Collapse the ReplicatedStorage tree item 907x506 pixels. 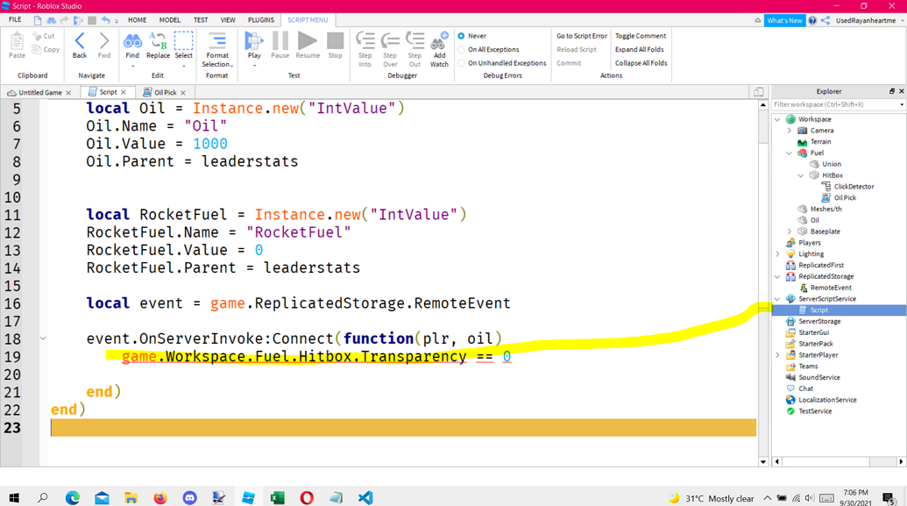click(x=776, y=276)
